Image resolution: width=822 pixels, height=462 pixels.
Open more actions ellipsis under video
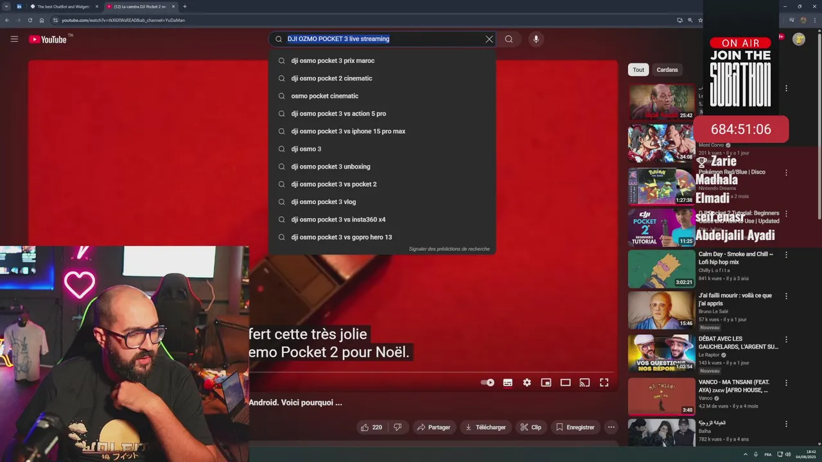point(611,427)
